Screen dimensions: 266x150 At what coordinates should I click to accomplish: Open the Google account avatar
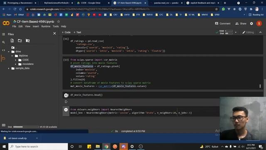(259, 23)
